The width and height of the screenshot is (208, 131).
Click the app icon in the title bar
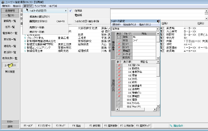click(x=3, y=2)
